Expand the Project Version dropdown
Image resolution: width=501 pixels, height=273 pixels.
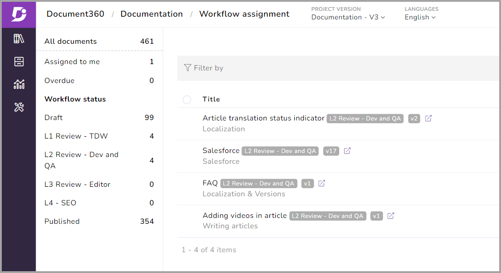(x=348, y=17)
